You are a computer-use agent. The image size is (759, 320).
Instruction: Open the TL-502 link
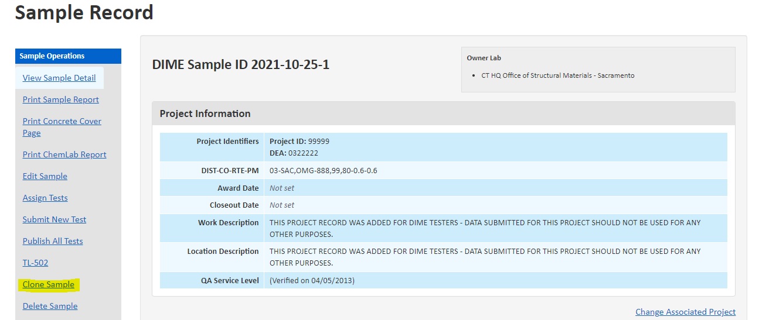35,263
